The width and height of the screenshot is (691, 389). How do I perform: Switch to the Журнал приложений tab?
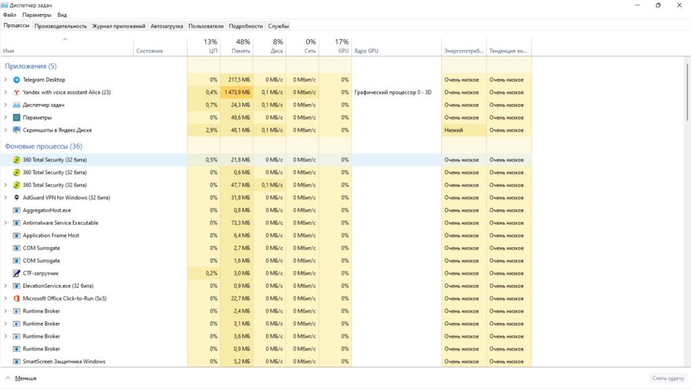[119, 26]
